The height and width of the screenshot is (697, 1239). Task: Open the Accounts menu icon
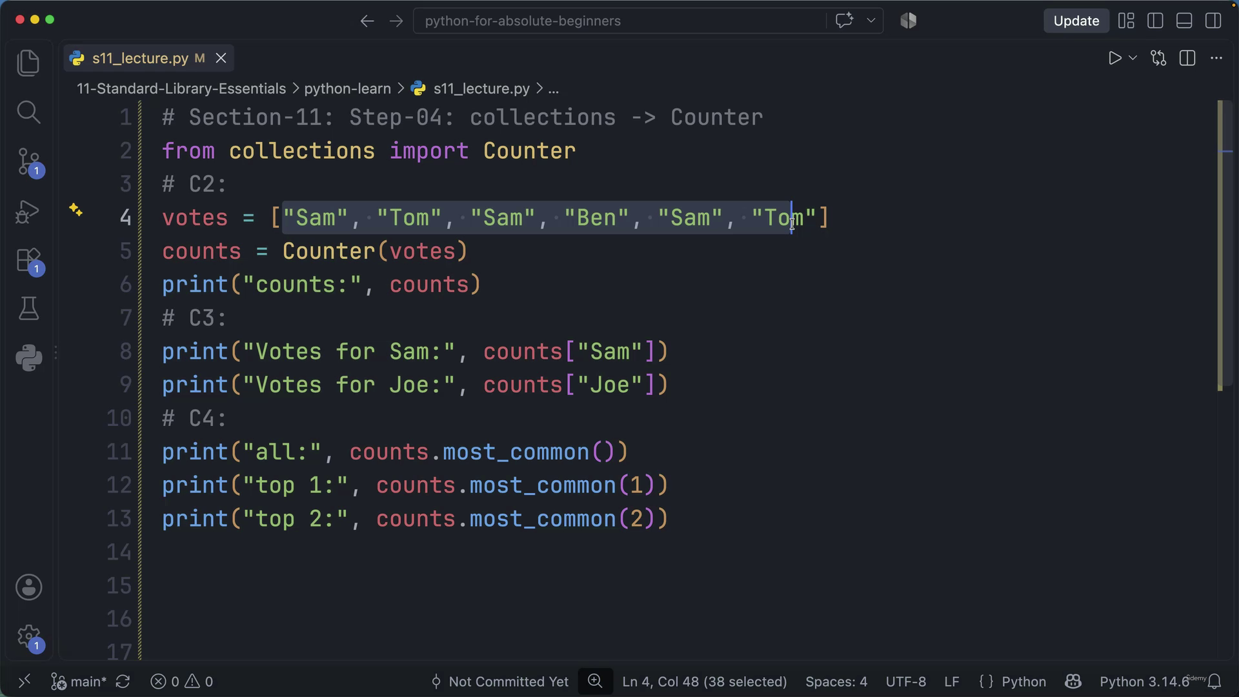coord(28,587)
